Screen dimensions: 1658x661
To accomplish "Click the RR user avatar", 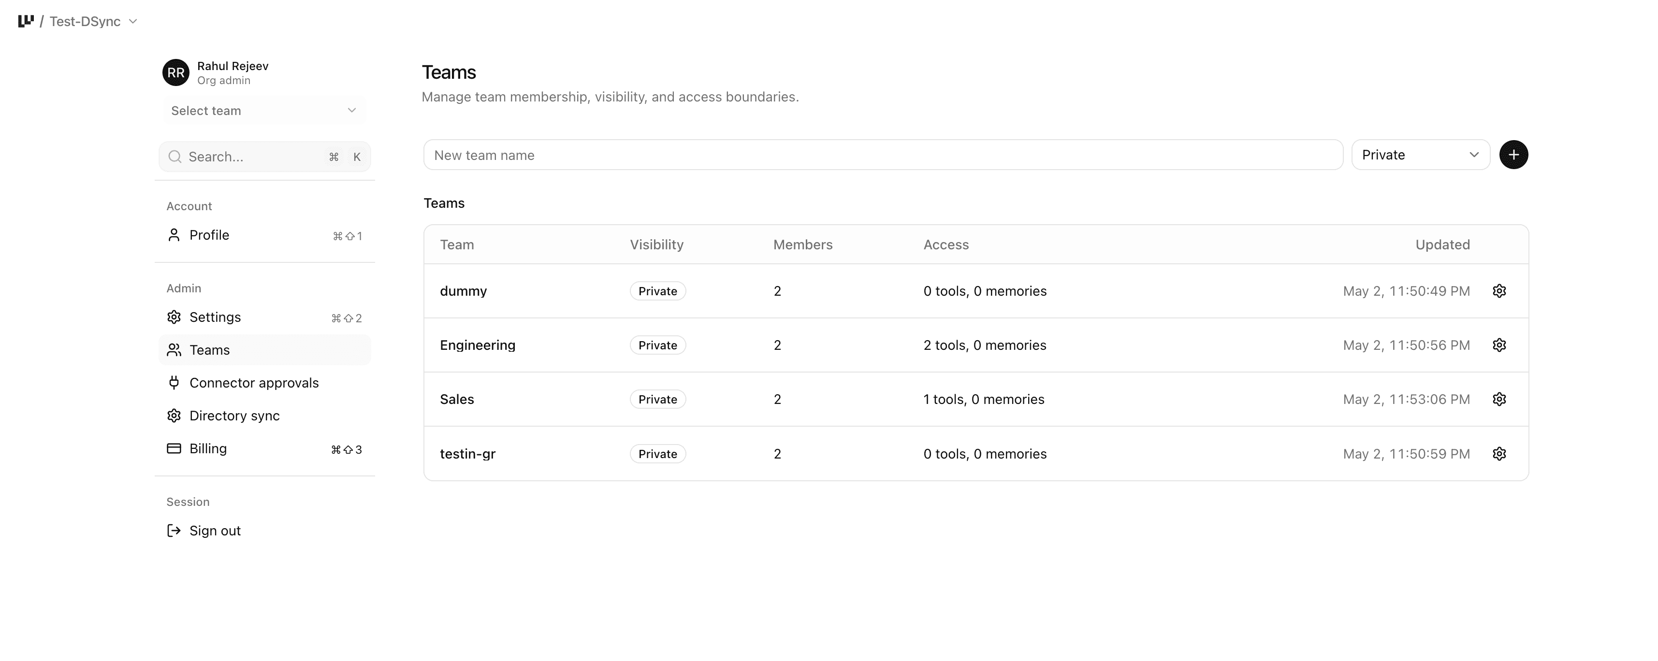I will tap(176, 73).
